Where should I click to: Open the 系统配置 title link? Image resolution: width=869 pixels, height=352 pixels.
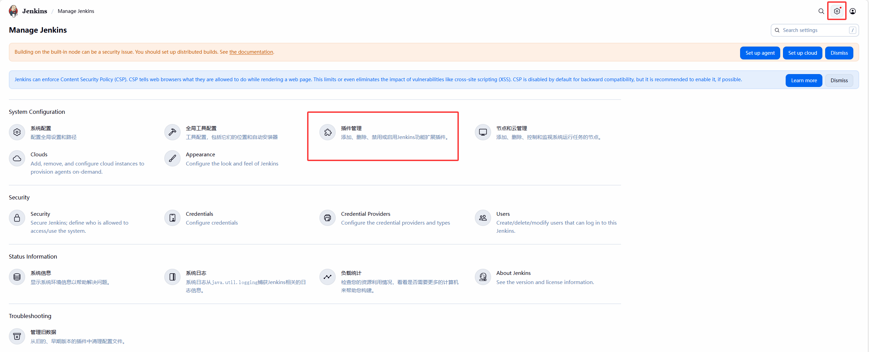tap(41, 128)
